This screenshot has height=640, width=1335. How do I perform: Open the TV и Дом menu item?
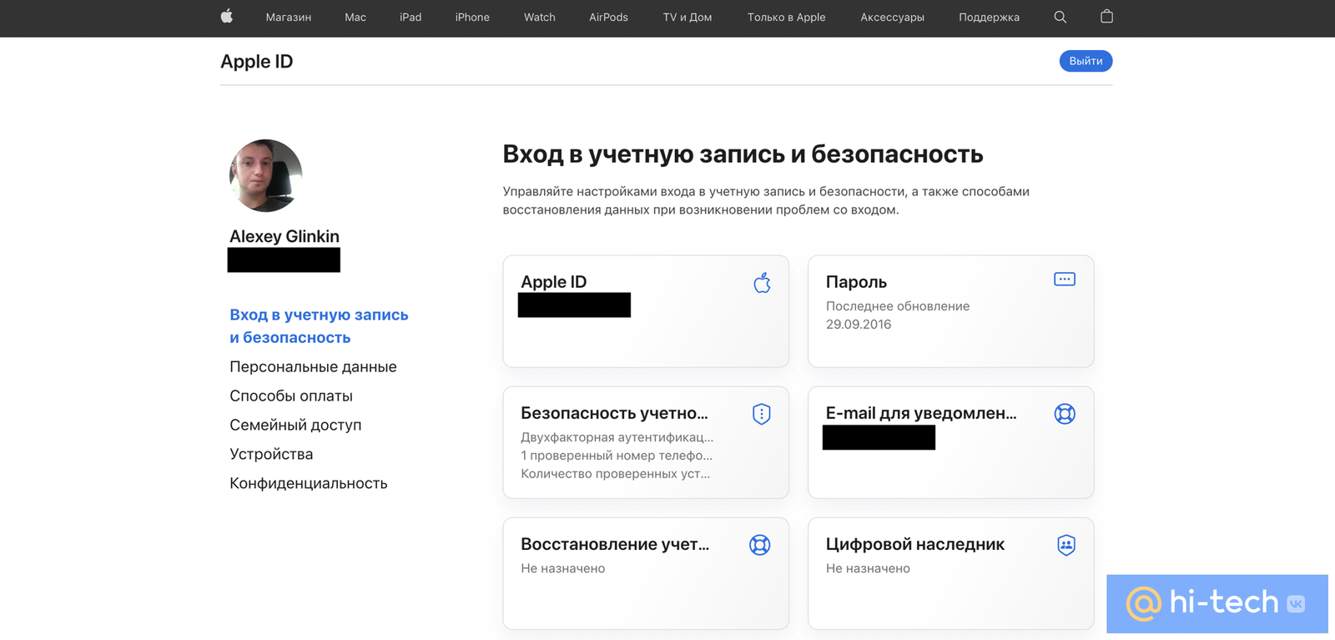coord(688,18)
